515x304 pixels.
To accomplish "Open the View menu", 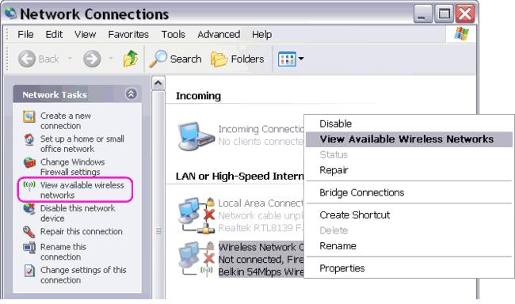I will tap(85, 34).
